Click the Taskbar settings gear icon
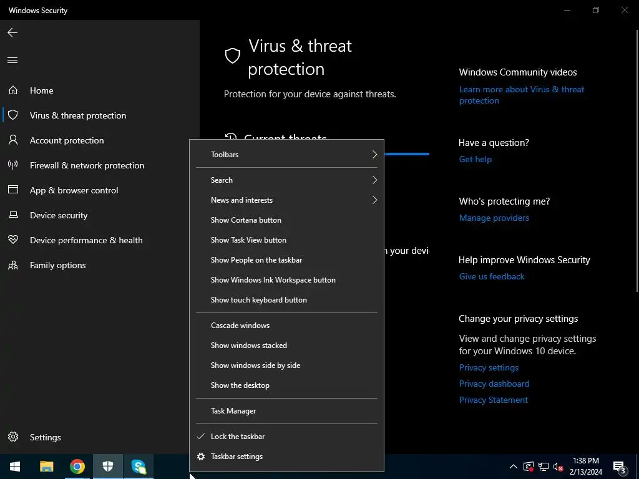This screenshot has width=639, height=479. pyautogui.click(x=201, y=457)
